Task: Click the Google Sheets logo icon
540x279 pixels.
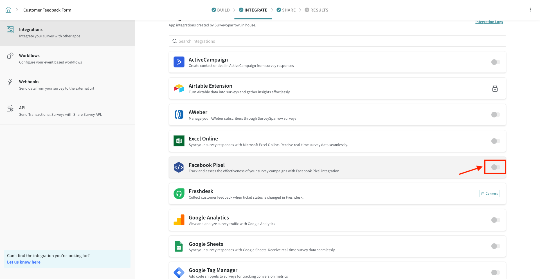Action: 179,246
